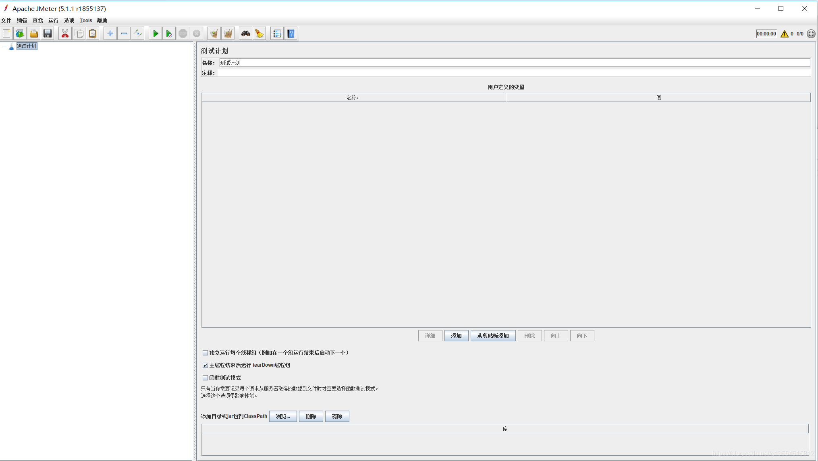Clear results with single broom icon
Viewport: 818px width, 461px height.
tap(214, 34)
